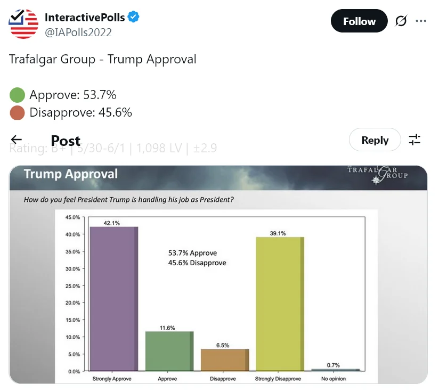The image size is (439, 392).
Task: Click the Post header title
Action: 66,141
